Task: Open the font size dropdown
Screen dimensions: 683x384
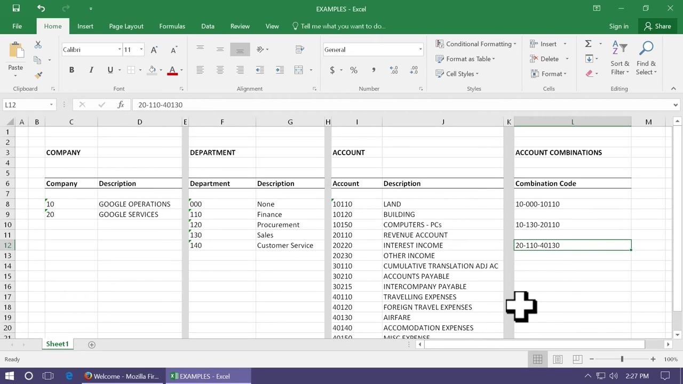Action: click(x=141, y=50)
